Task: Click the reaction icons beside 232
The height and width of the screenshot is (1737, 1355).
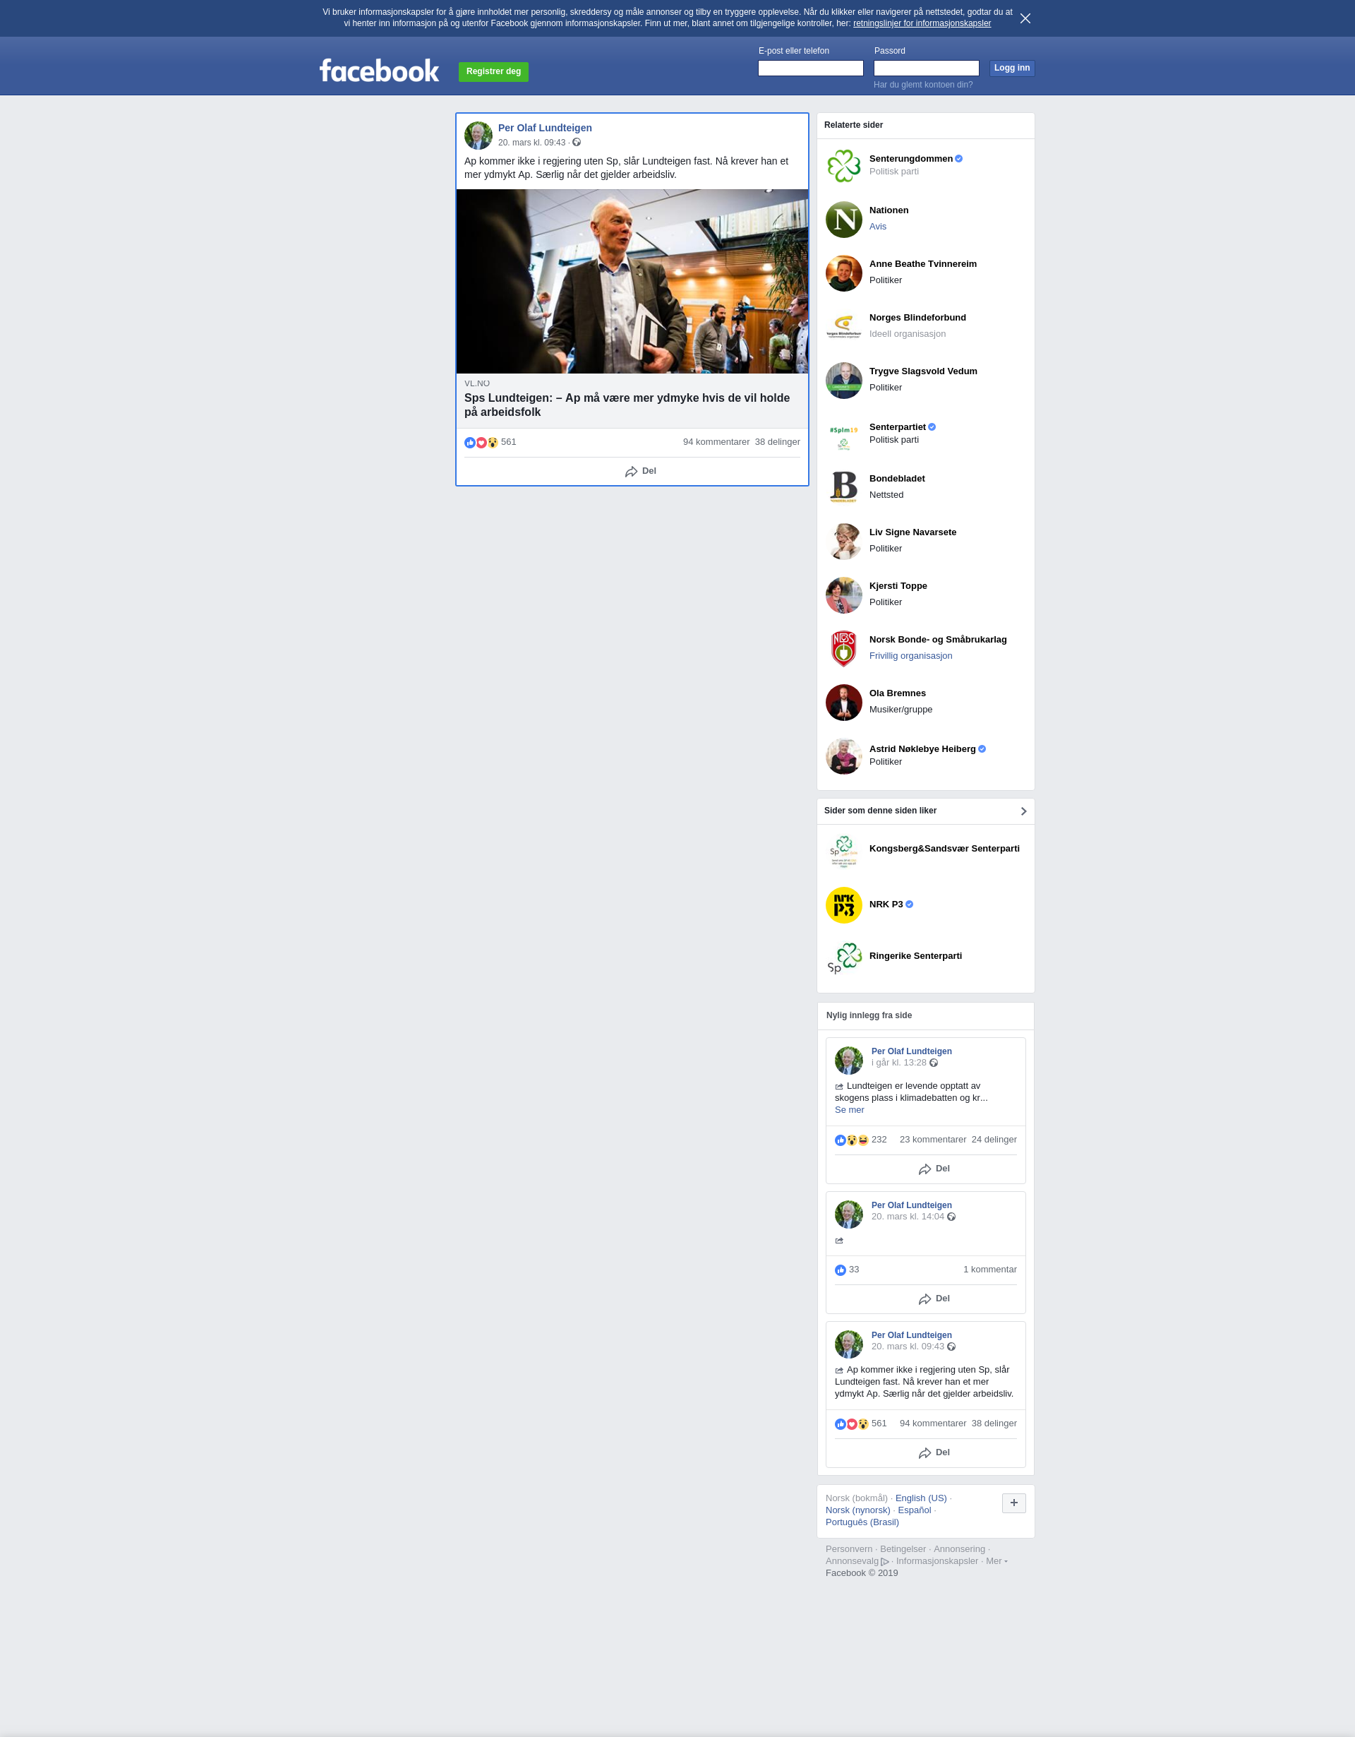Action: 851,1140
